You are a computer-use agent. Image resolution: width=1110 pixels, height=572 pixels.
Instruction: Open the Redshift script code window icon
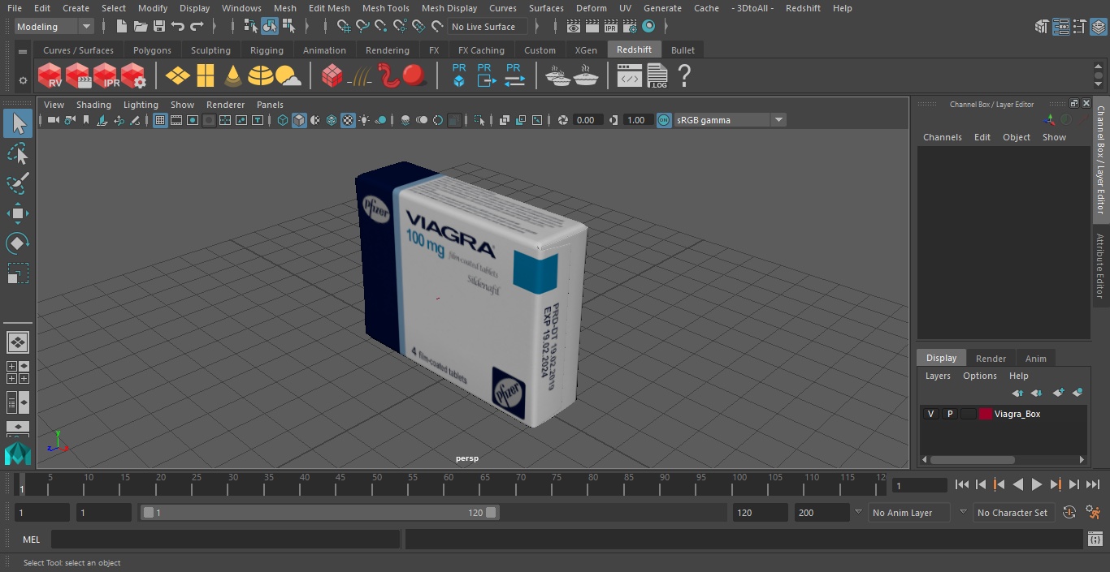(x=630, y=76)
